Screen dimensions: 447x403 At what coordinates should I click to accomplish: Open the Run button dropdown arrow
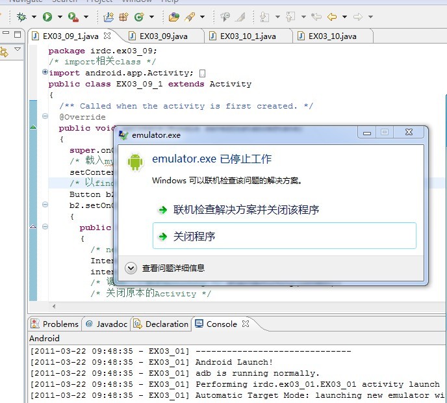(x=60, y=17)
